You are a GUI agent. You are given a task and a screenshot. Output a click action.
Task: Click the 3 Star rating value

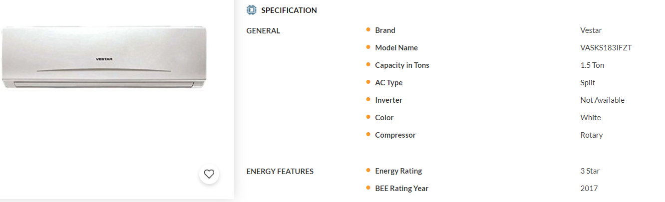(590, 171)
